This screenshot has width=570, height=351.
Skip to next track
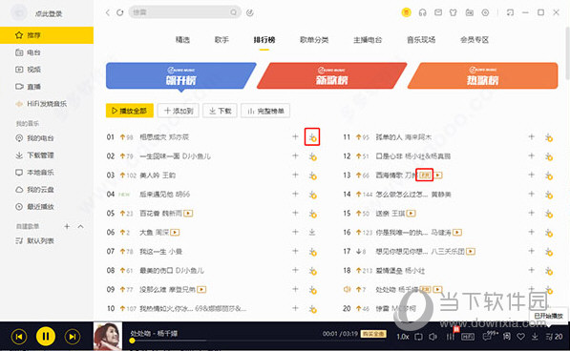tap(73, 337)
